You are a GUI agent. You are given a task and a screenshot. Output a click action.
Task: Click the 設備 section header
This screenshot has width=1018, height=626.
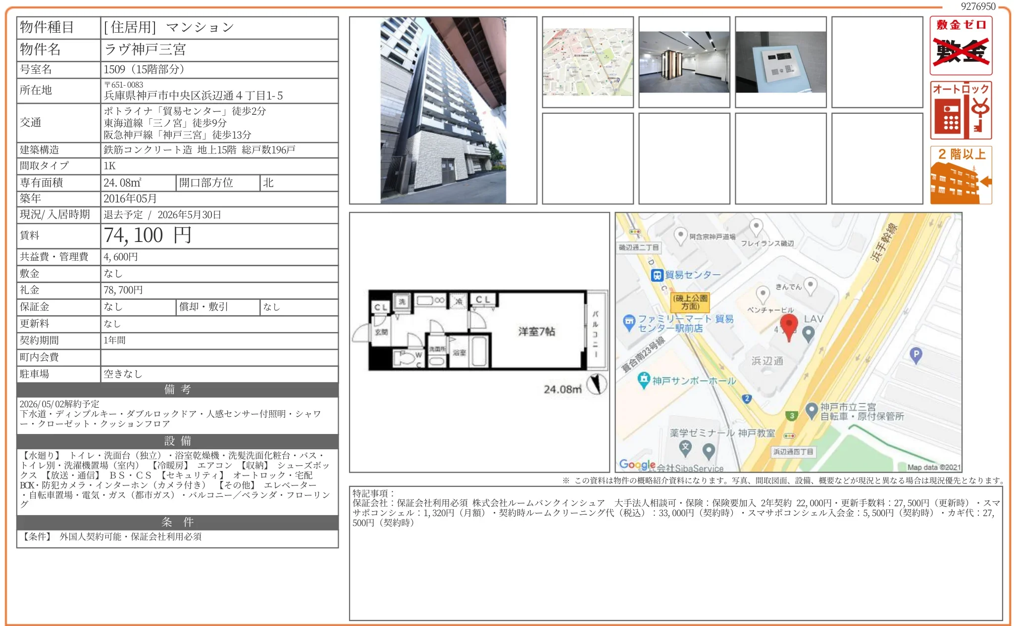177,441
